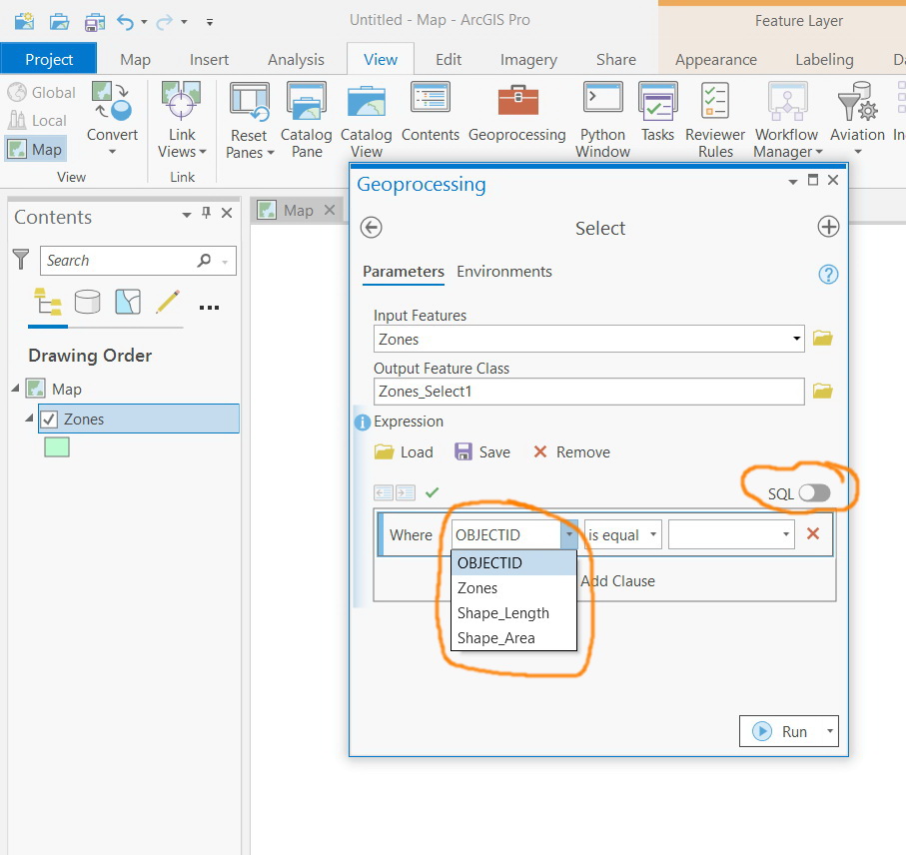
Task: Toggle the SQL mode switch
Action: [x=814, y=492]
